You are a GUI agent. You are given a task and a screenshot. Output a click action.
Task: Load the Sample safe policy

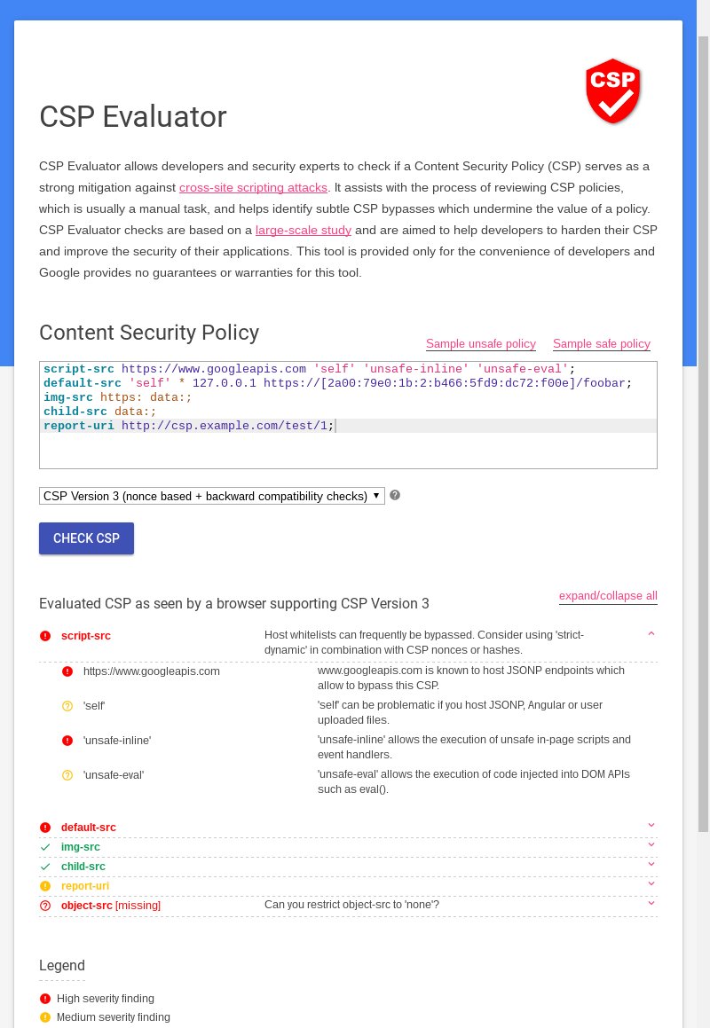(x=602, y=343)
